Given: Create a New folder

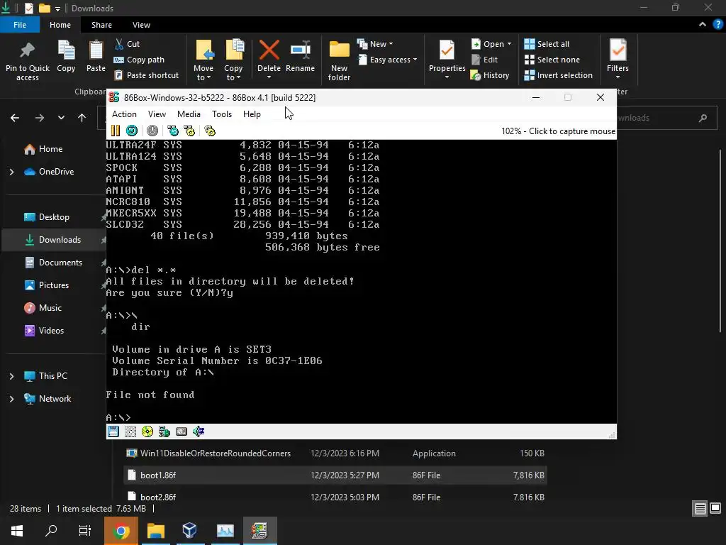Looking at the screenshot, I should (340, 60).
